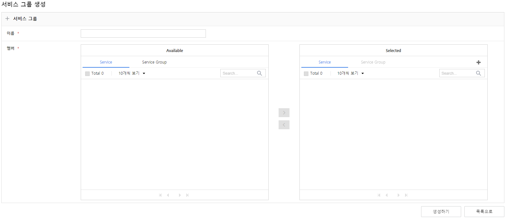Move items left with the arrow button
This screenshot has width=505, height=218.
(x=284, y=125)
